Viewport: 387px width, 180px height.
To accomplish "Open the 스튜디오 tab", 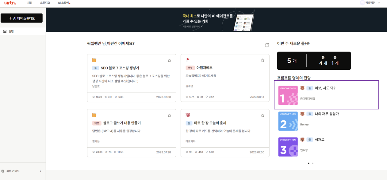I will point(45,3).
